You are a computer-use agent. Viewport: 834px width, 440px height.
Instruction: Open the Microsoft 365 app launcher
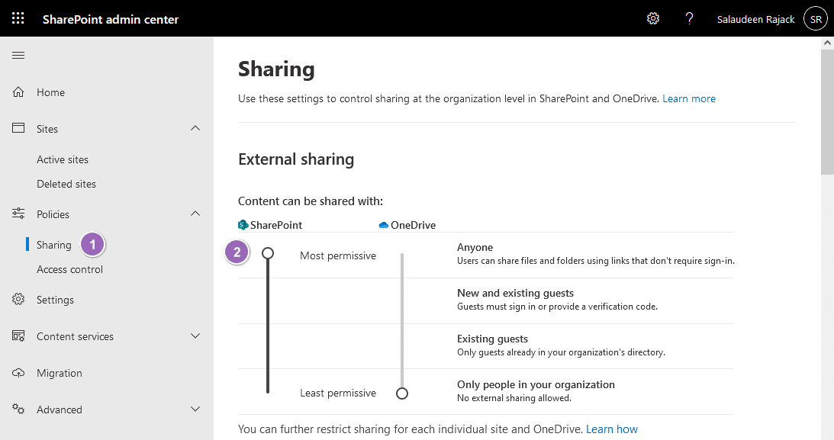coord(17,18)
